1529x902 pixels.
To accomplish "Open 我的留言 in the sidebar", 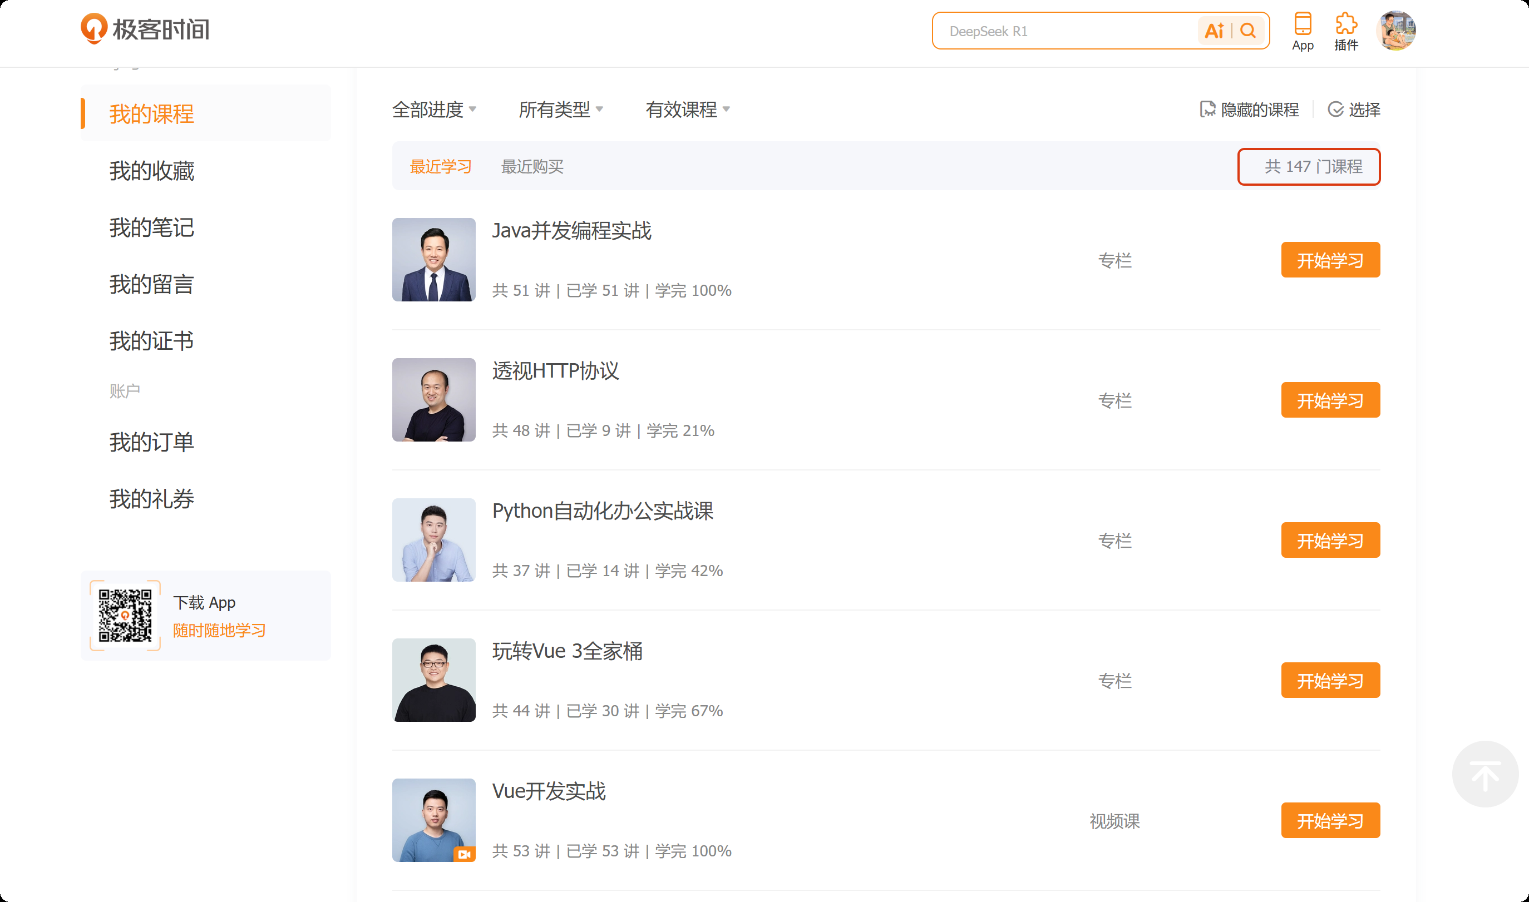I will tap(151, 284).
